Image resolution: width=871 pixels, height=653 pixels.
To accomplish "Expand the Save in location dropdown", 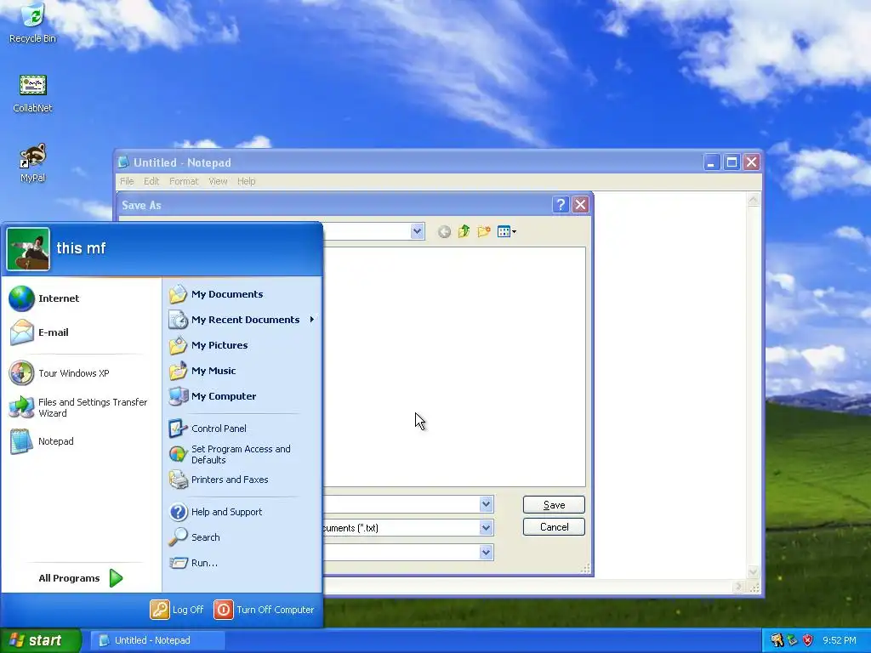I will pyautogui.click(x=417, y=231).
